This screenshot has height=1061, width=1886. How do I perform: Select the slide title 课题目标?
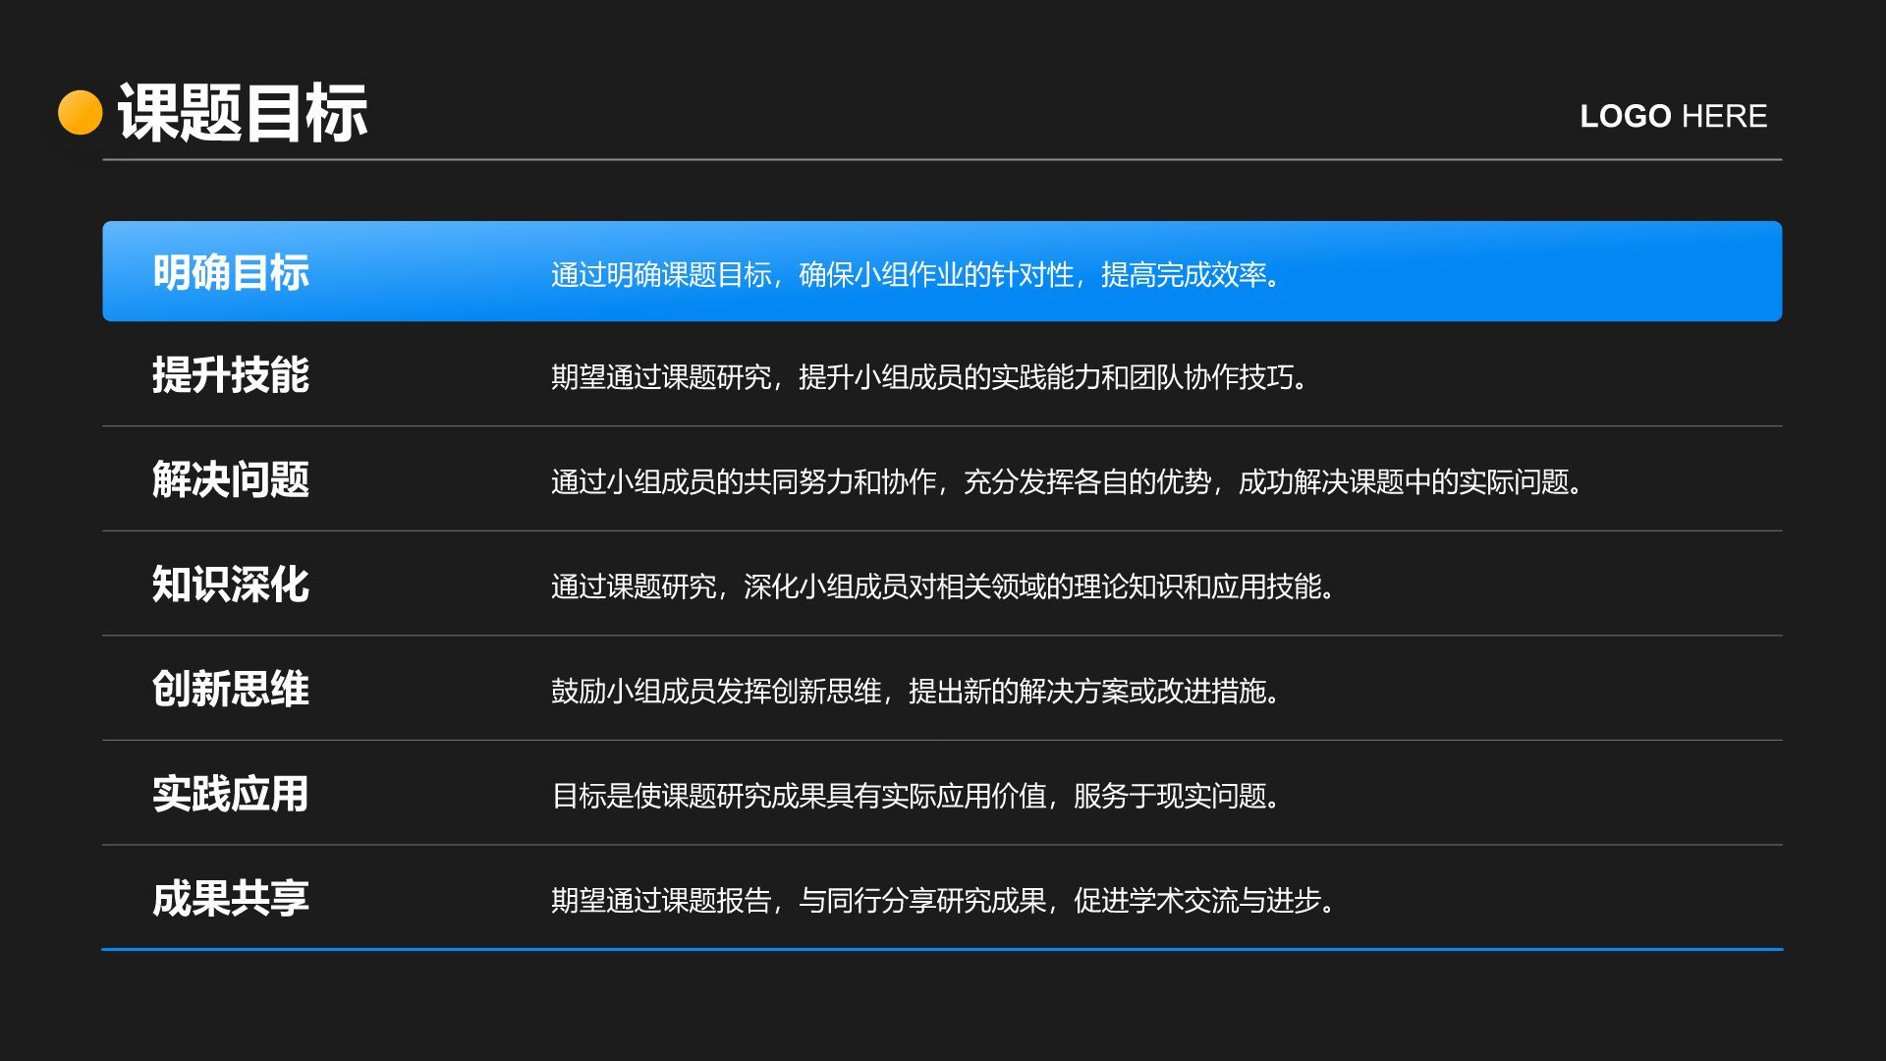pos(243,113)
